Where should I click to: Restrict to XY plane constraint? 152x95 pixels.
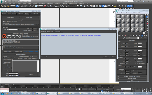(128, 6)
